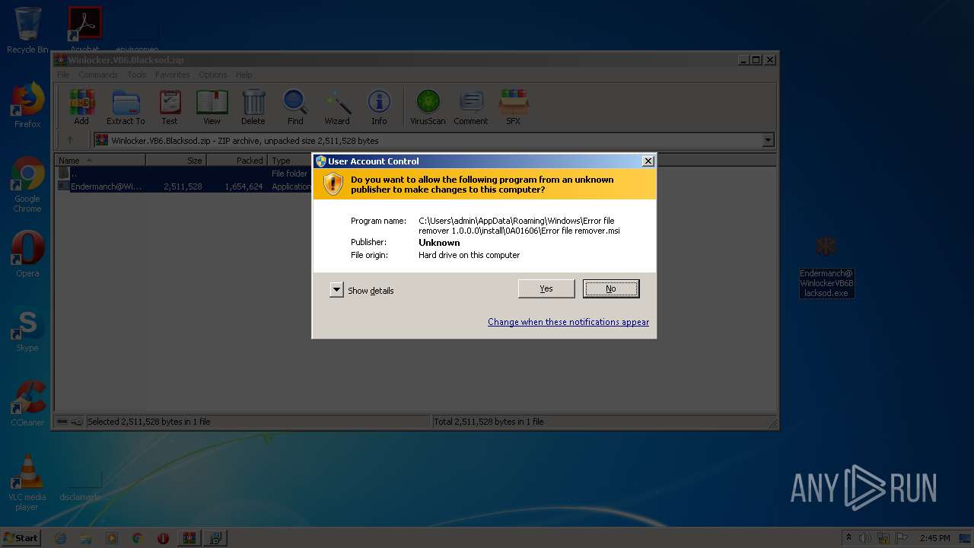
Task: Click CCleaner desktop icon
Action: click(27, 403)
